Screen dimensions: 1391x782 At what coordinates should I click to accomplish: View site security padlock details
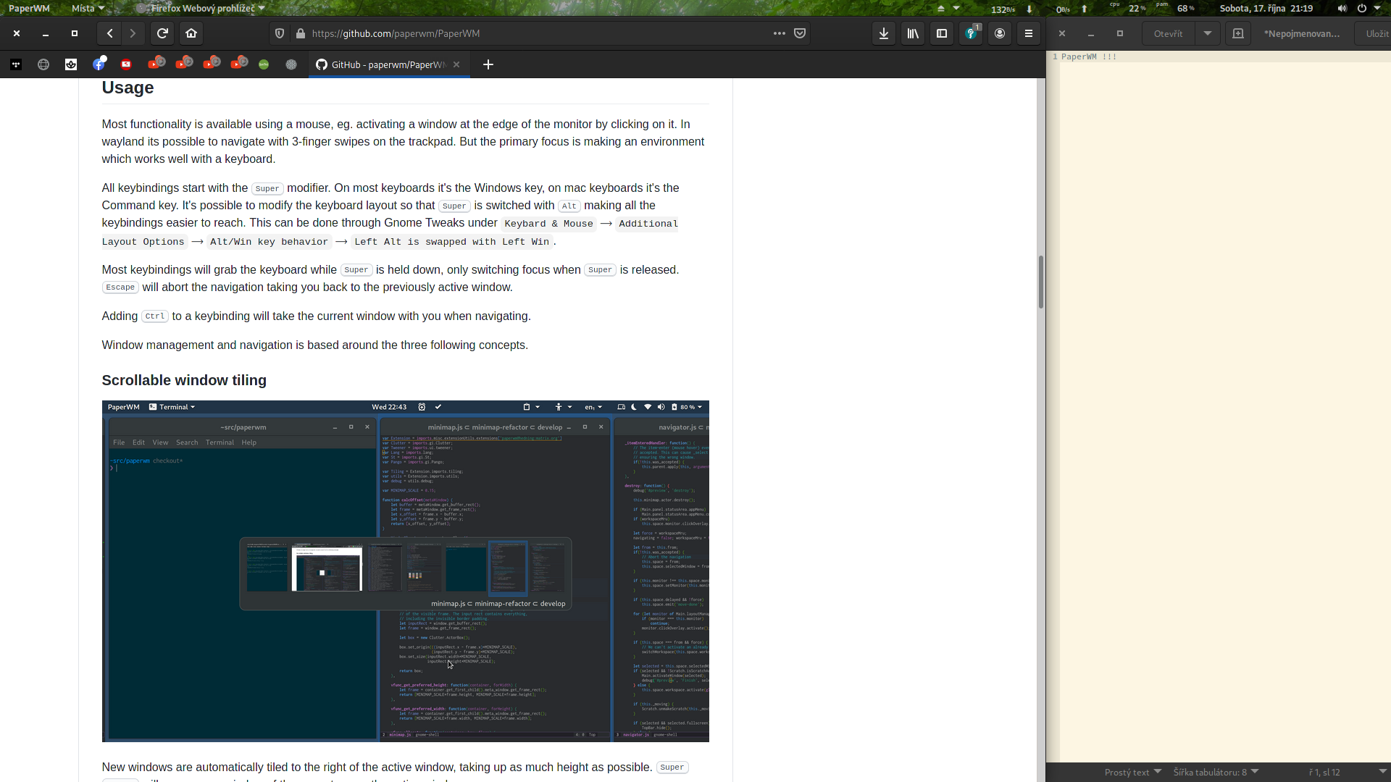tap(301, 33)
